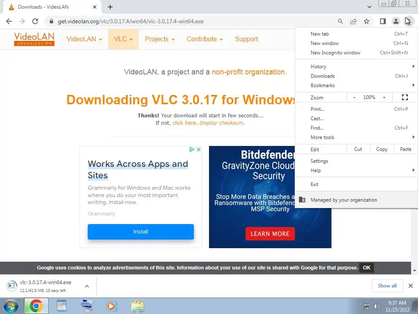Expand the More tools submenu

[356, 137]
